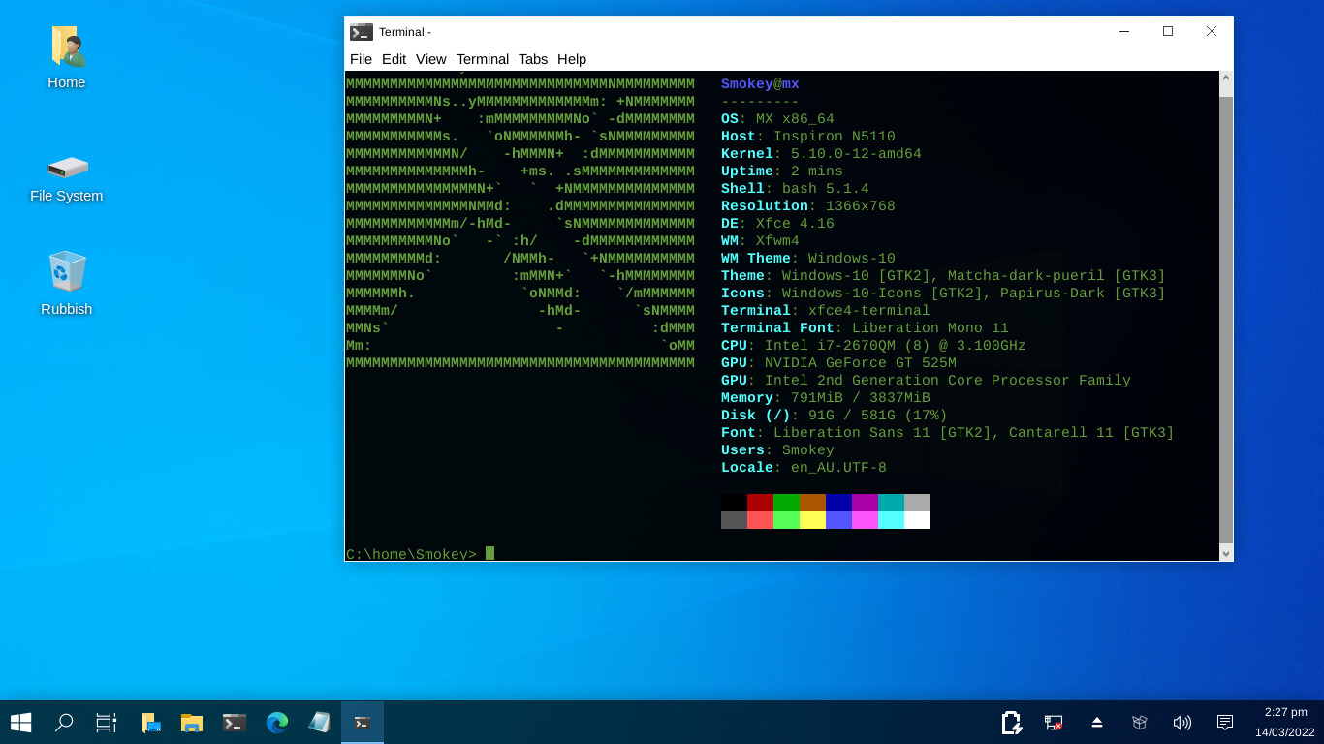Image resolution: width=1324 pixels, height=744 pixels.
Task: Click the 'Disk (/): 91G / 581G' line
Action: [x=835, y=416]
